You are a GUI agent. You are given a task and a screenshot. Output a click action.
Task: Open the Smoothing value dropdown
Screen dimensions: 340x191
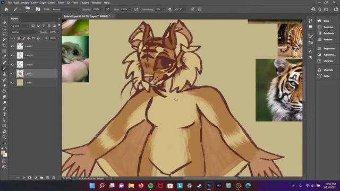[x=164, y=10]
